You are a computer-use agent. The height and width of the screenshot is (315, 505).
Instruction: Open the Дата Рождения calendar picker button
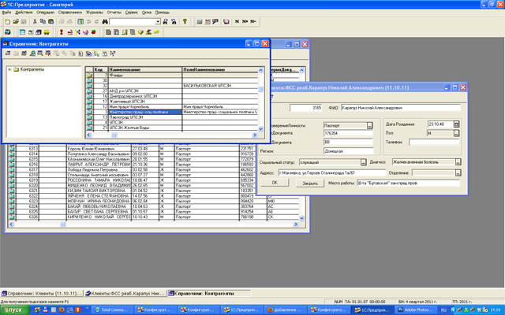pyautogui.click(x=456, y=124)
